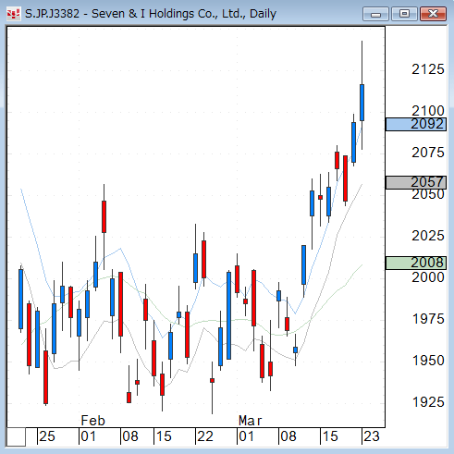
Task: Select the gray 2057 price marker
Action: tap(416, 182)
